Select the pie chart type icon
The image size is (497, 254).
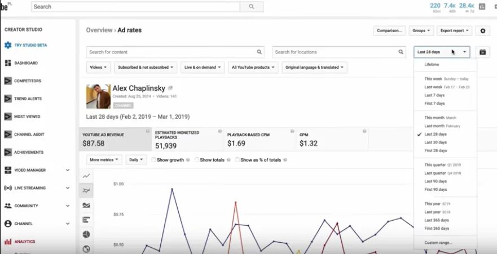pyautogui.click(x=86, y=234)
